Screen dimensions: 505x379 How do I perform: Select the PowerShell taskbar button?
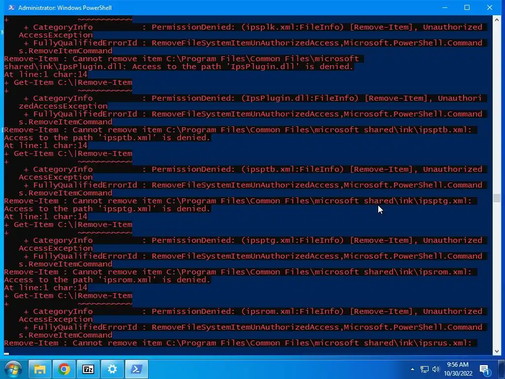(x=137, y=369)
